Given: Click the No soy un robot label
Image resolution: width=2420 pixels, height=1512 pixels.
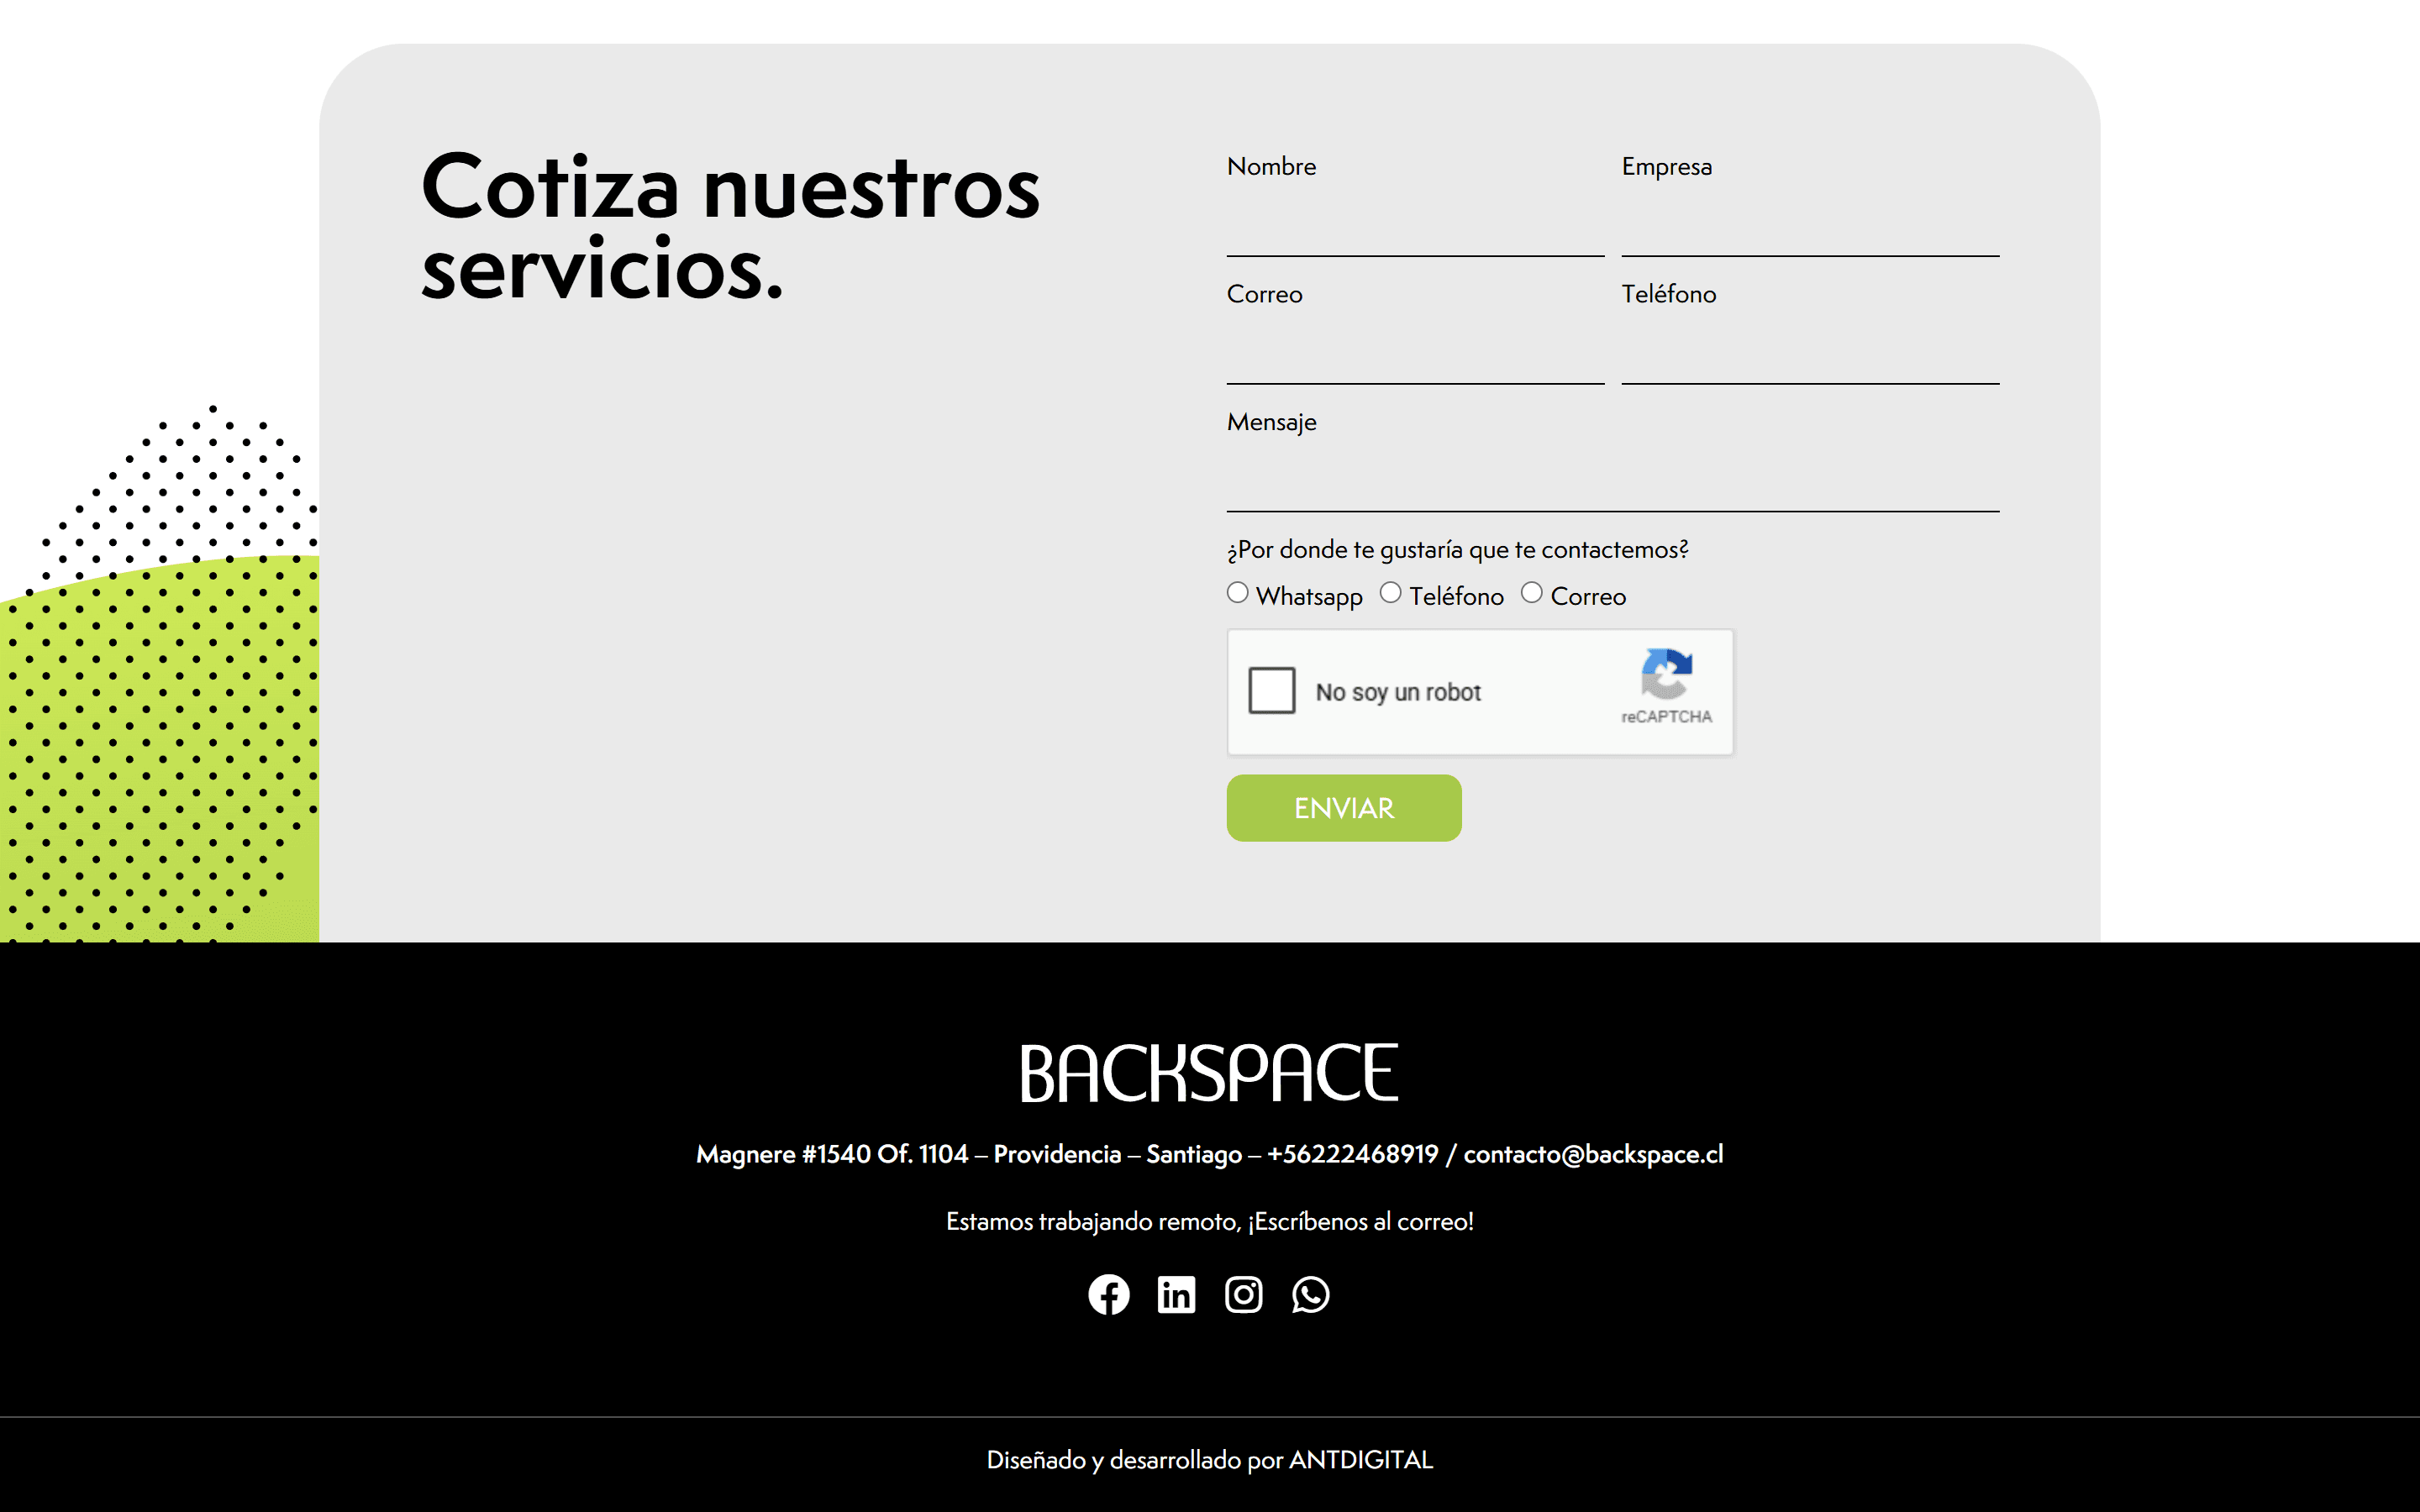Looking at the screenshot, I should point(1397,692).
